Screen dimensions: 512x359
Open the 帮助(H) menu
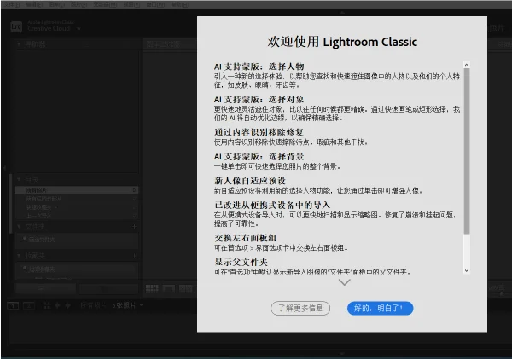click(x=179, y=4)
